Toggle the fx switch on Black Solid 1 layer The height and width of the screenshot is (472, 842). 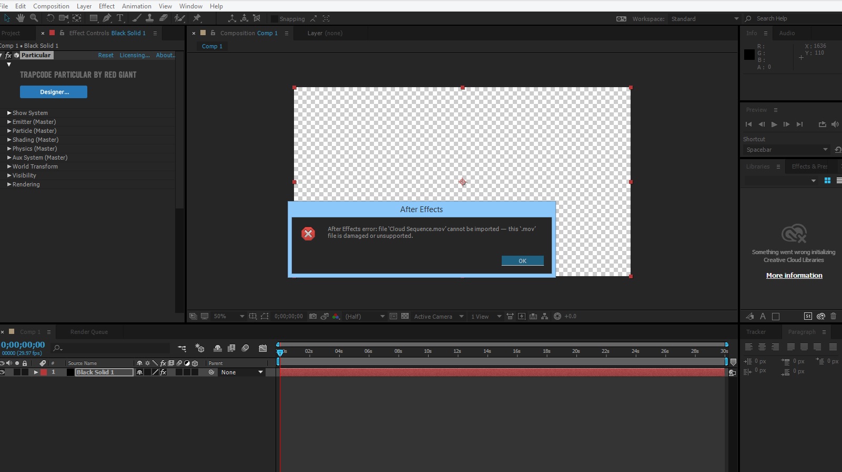[x=164, y=372]
